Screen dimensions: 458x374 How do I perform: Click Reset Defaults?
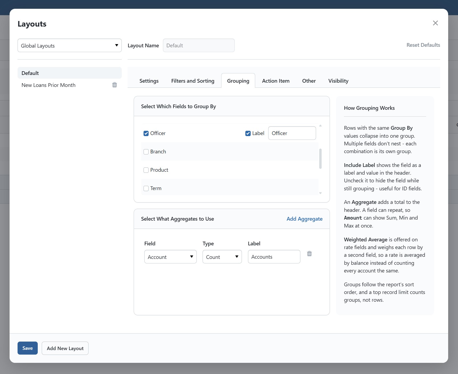click(423, 45)
